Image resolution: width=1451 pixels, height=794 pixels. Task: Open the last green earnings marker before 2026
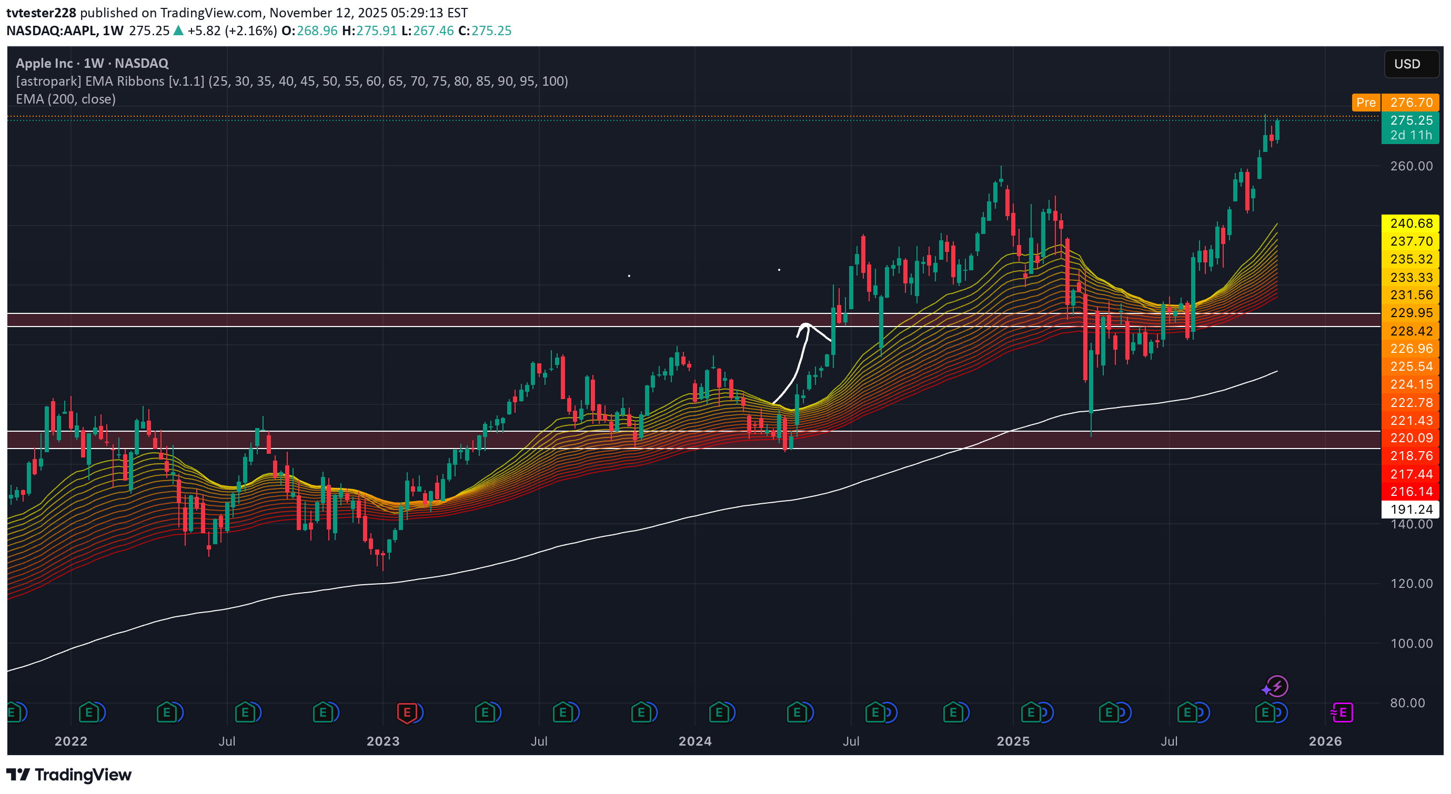[1265, 713]
